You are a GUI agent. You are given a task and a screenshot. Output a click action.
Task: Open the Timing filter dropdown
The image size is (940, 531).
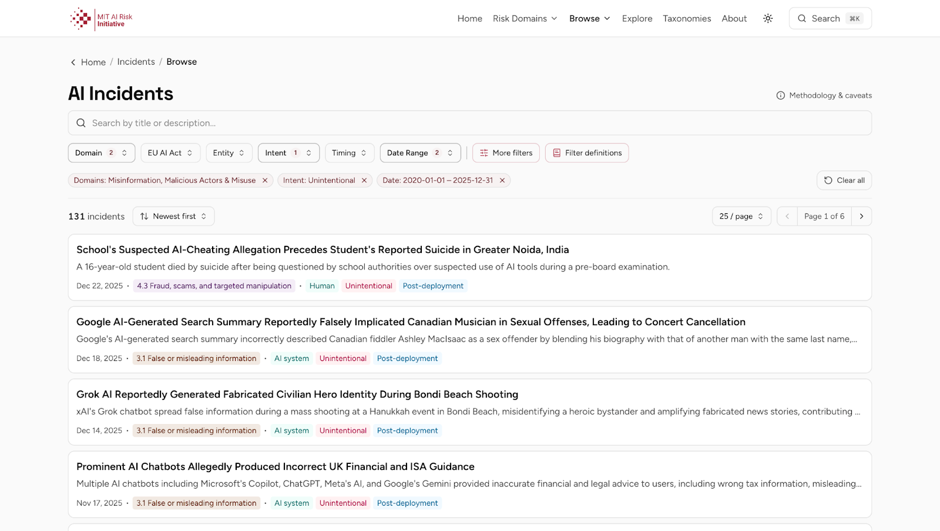tap(350, 153)
